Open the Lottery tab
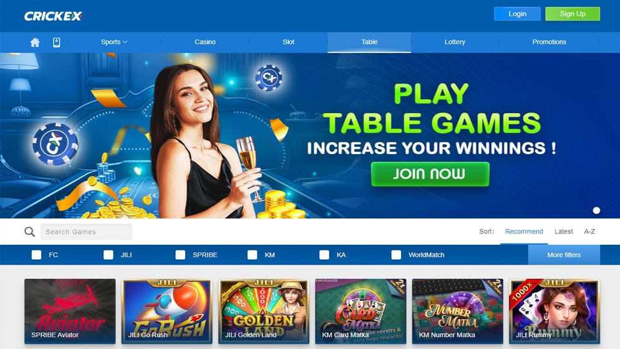The height and width of the screenshot is (349, 620). (455, 42)
